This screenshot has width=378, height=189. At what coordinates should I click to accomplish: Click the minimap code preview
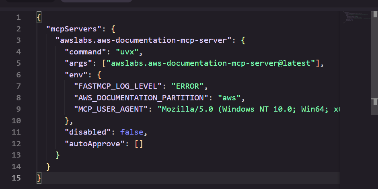[357, 17]
